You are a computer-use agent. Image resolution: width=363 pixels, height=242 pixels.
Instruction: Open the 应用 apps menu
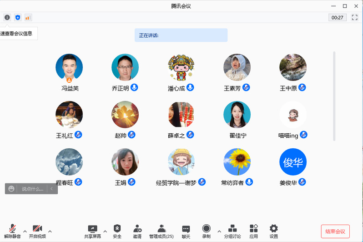[x=254, y=231]
